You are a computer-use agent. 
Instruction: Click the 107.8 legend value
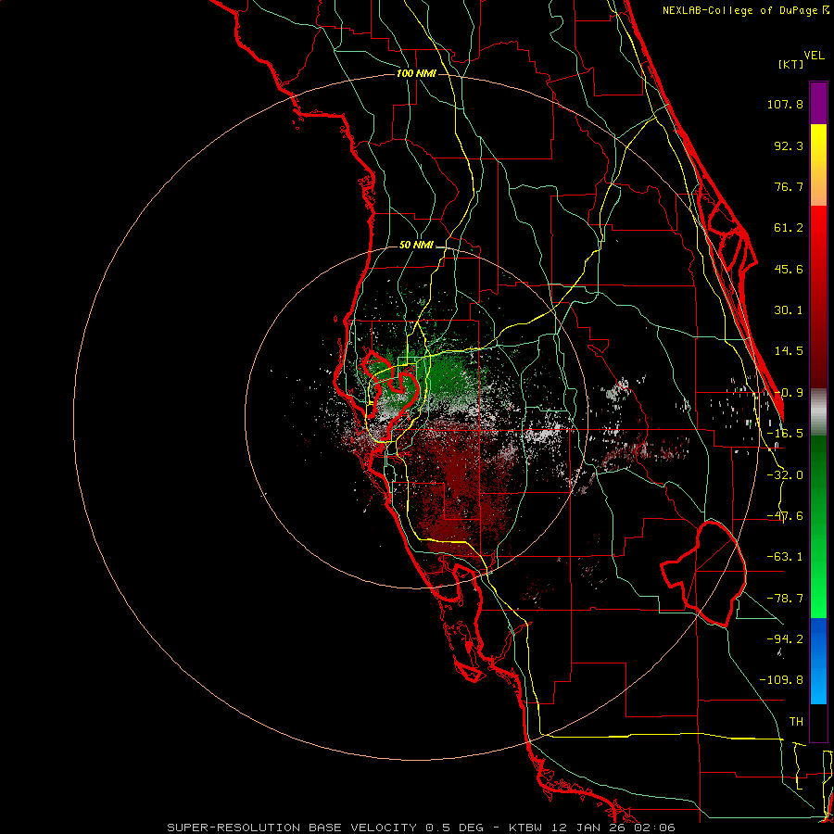click(785, 104)
